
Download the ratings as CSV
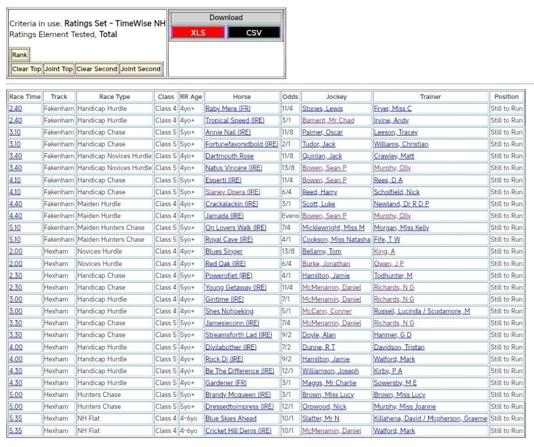click(x=254, y=33)
